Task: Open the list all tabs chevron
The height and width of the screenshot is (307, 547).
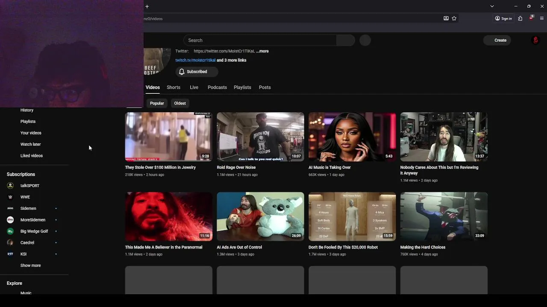Action: pos(492,6)
